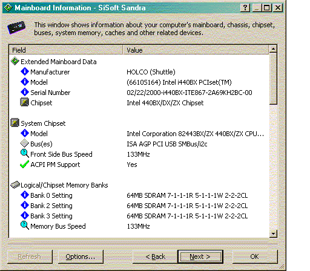Viewport: 310px width, 271px height.
Task: Click the Yes value for ACPI PM Support
Action: point(132,165)
